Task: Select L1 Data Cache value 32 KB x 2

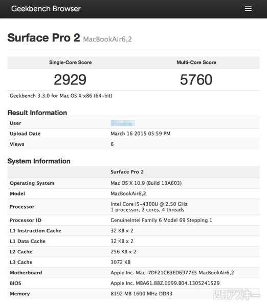Action: coord(122,241)
